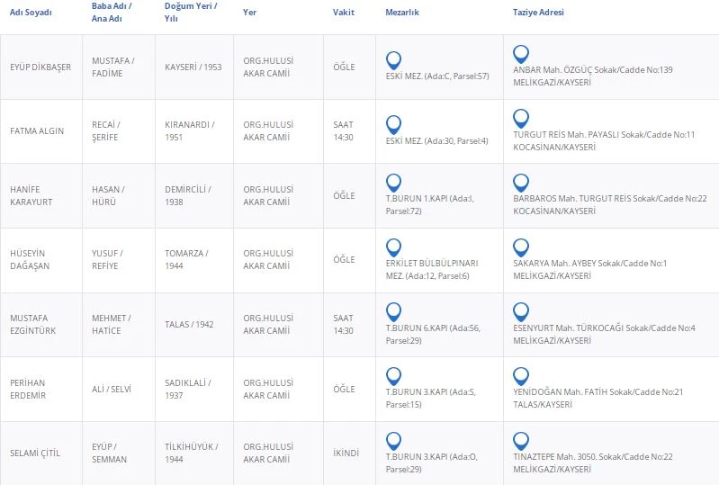Show condolence address pin for Mustafa Ezgintürk
Viewport: 719px width, 485px height.
click(520, 312)
